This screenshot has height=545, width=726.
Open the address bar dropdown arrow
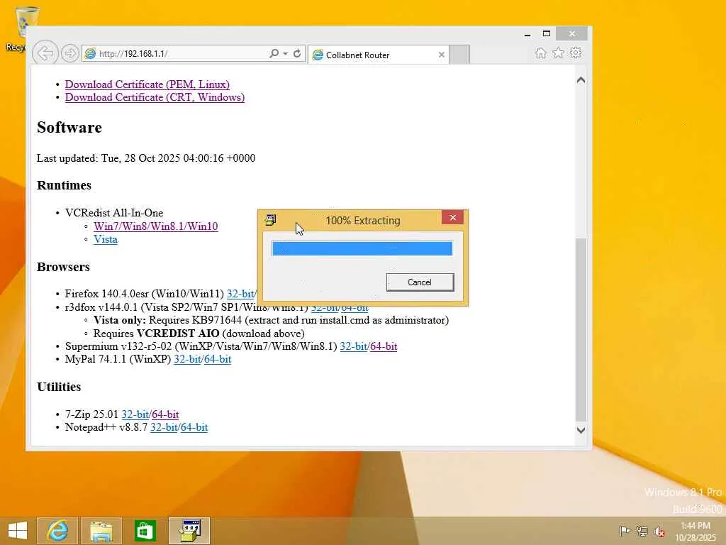pyautogui.click(x=285, y=54)
